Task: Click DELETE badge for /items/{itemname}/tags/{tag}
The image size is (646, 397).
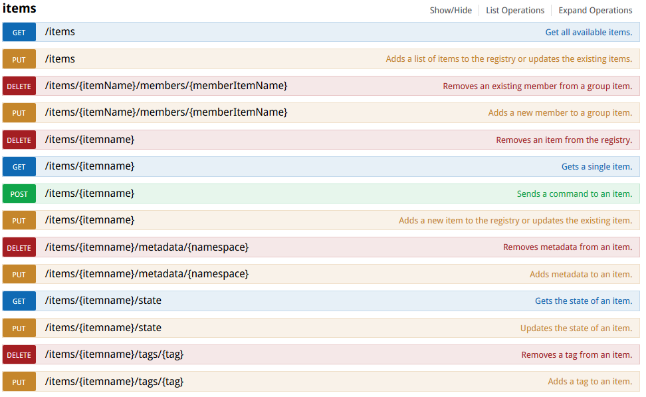Action: coord(19,355)
